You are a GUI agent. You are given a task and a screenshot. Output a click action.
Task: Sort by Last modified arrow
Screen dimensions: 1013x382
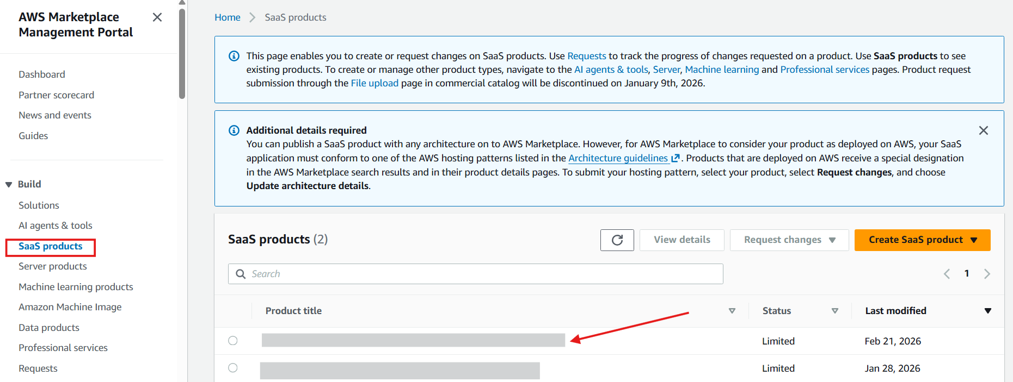click(x=987, y=311)
